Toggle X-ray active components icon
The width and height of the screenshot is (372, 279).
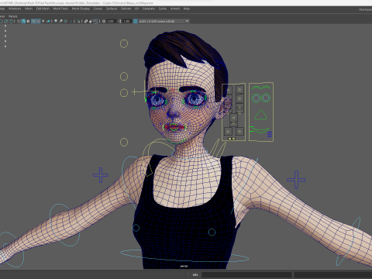click(91, 21)
